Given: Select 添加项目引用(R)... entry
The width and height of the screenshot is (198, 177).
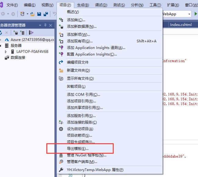Looking at the screenshot, I should 110,101.
